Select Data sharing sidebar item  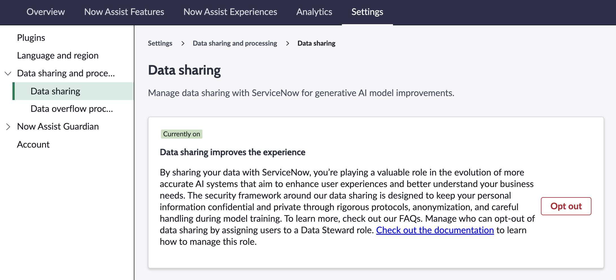pyautogui.click(x=73, y=91)
